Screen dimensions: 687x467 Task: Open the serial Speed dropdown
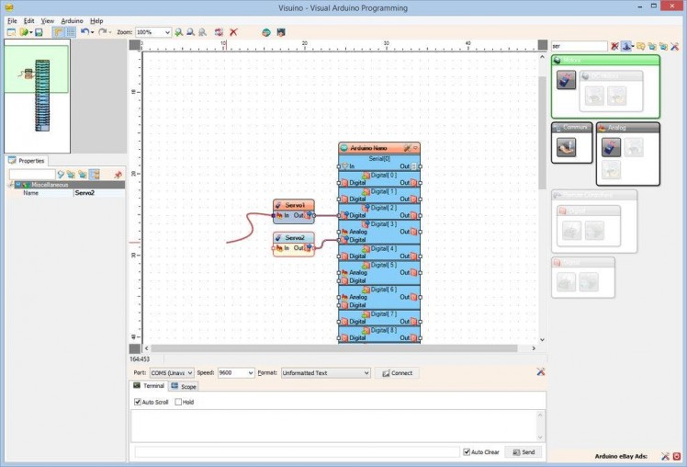tap(249, 373)
